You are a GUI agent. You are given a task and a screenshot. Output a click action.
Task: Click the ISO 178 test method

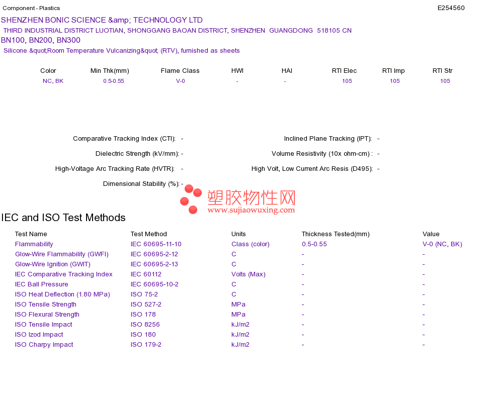pyautogui.click(x=143, y=314)
